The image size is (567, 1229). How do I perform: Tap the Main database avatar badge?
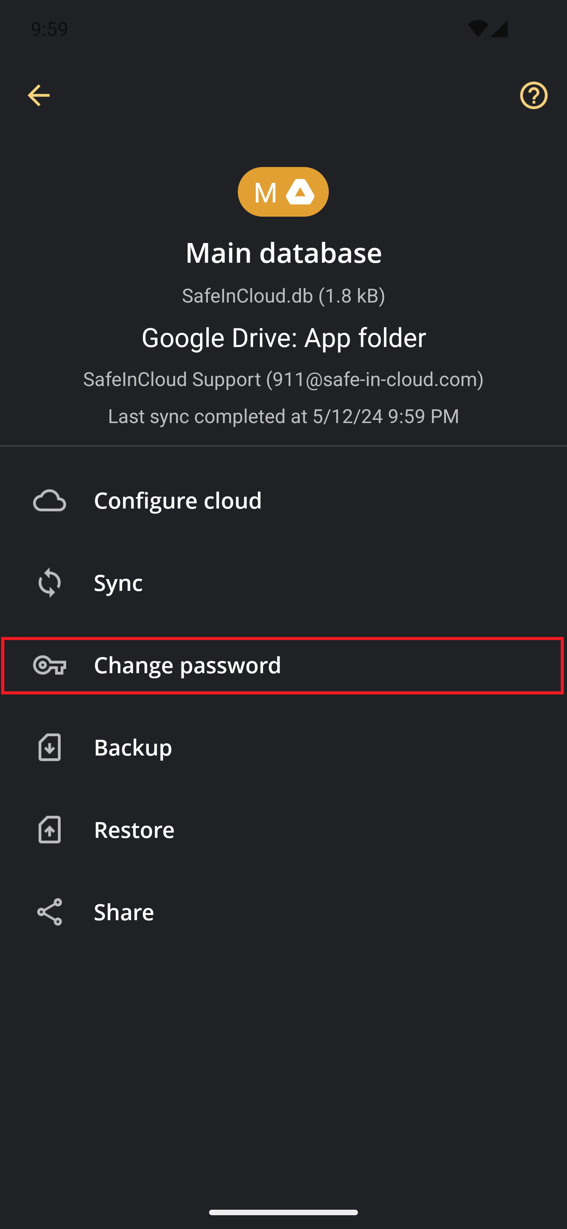tap(283, 192)
